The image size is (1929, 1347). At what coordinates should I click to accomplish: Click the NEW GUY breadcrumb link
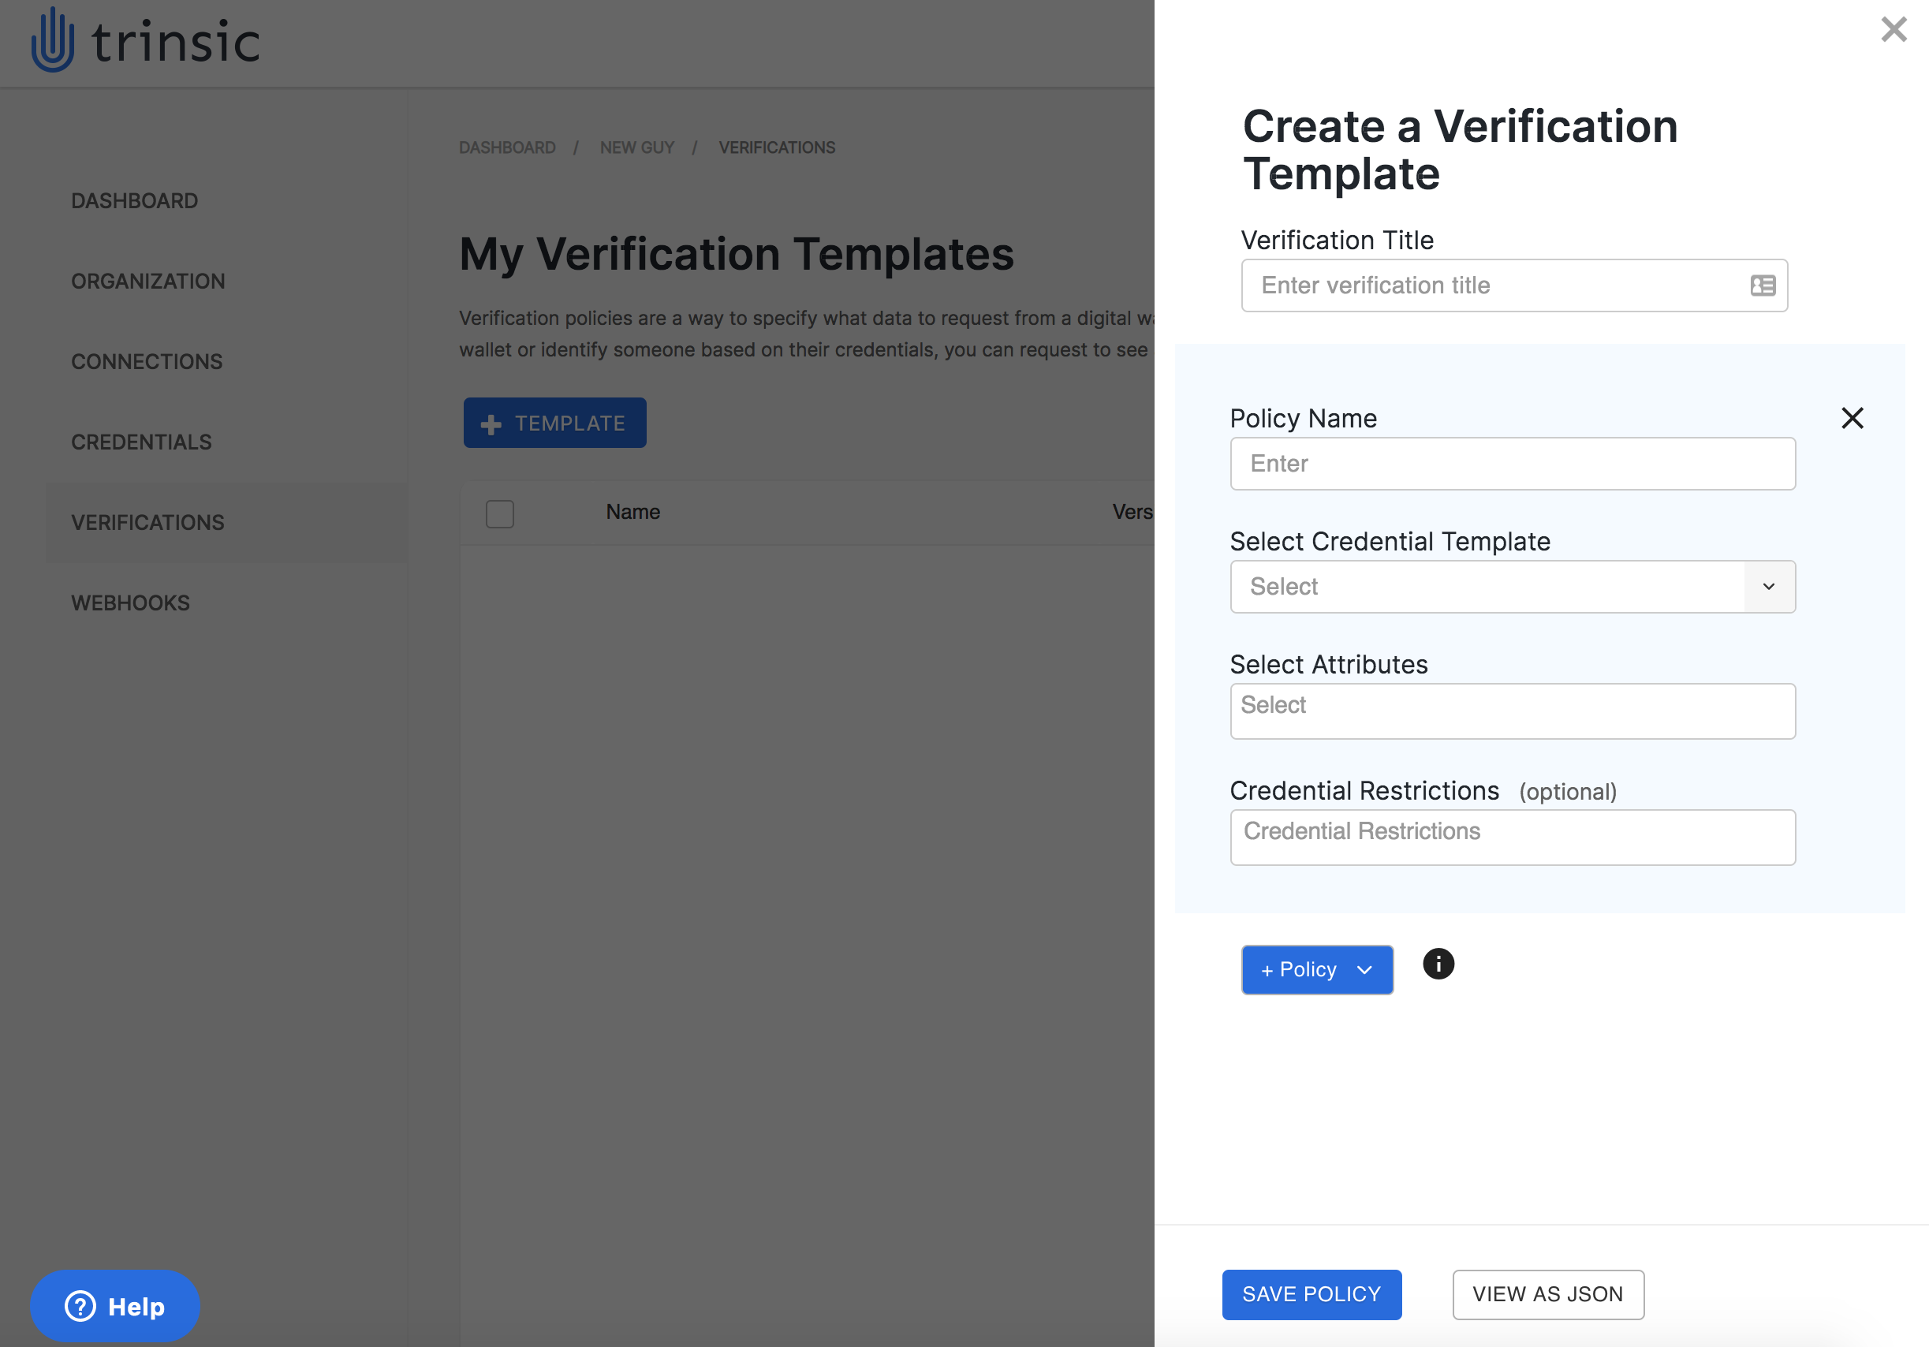[637, 147]
